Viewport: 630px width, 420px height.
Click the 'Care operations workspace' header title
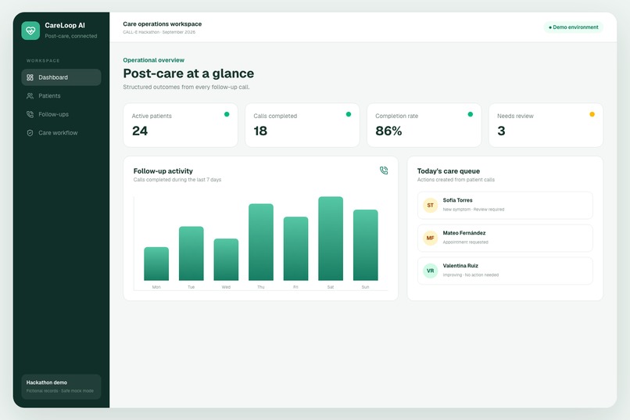163,24
